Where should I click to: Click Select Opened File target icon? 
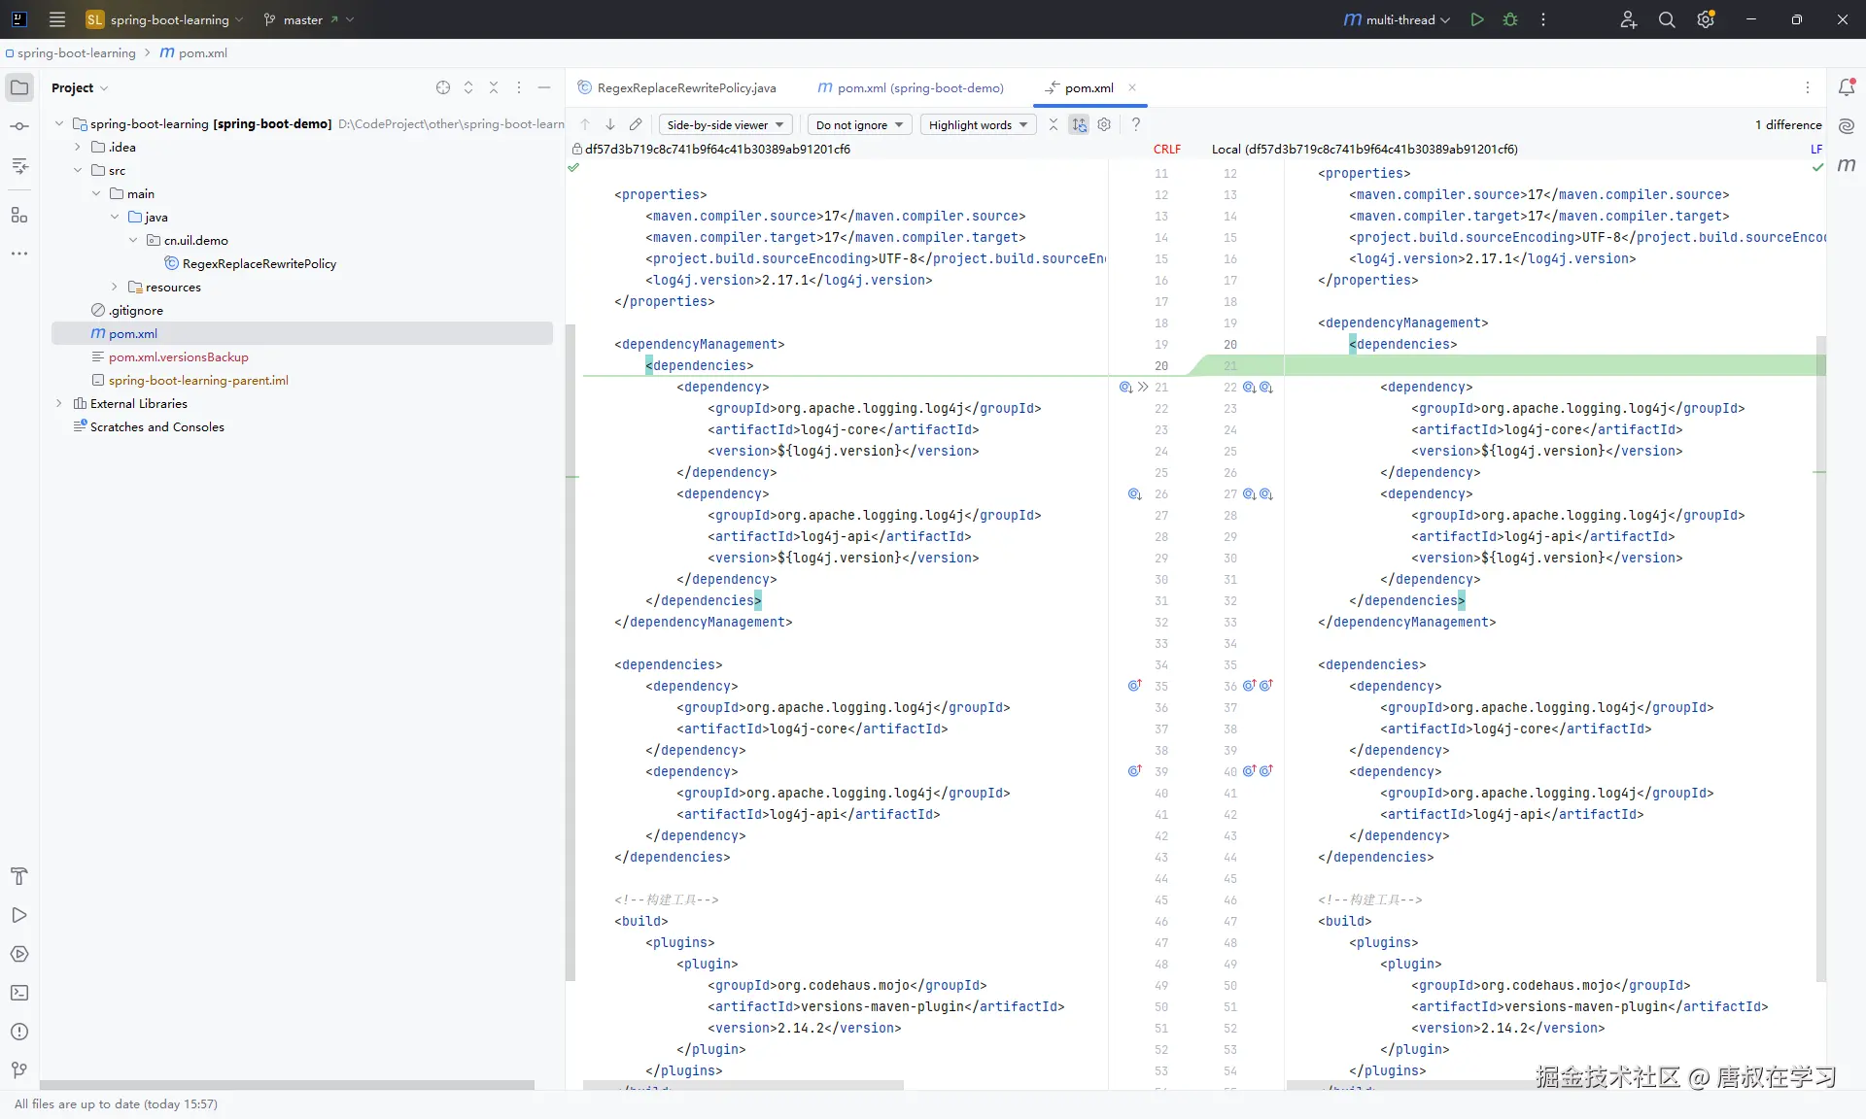[x=443, y=87]
